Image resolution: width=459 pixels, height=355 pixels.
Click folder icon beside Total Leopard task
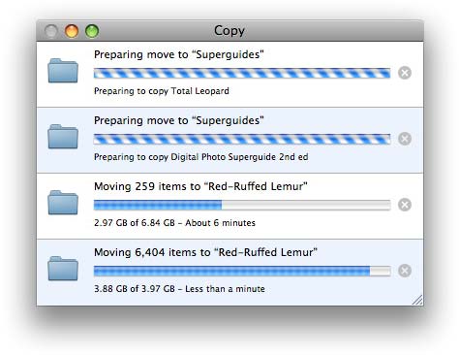click(x=63, y=71)
